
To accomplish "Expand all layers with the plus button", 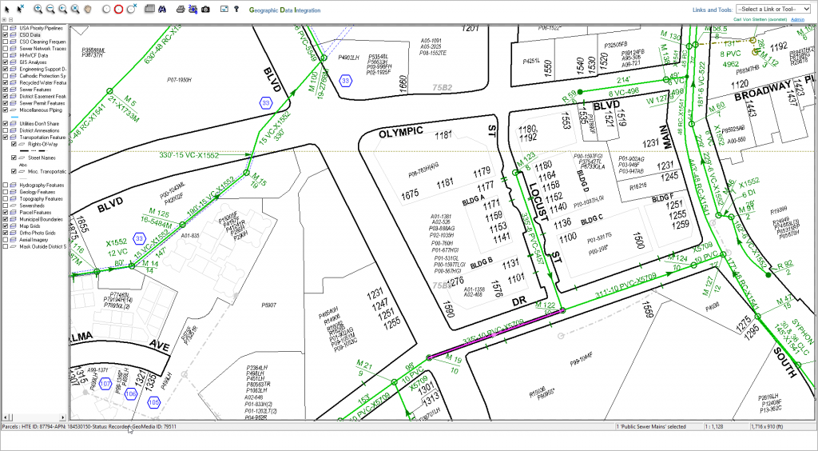I will pyautogui.click(x=4, y=19).
